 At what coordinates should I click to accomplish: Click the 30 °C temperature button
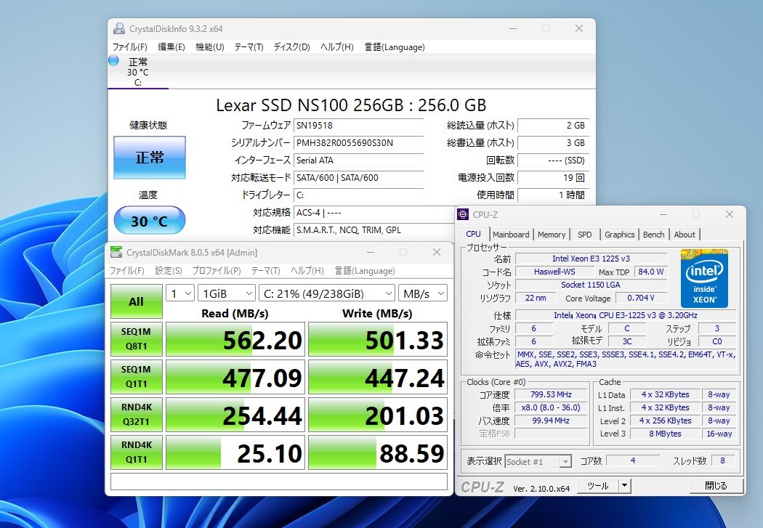tap(150, 221)
